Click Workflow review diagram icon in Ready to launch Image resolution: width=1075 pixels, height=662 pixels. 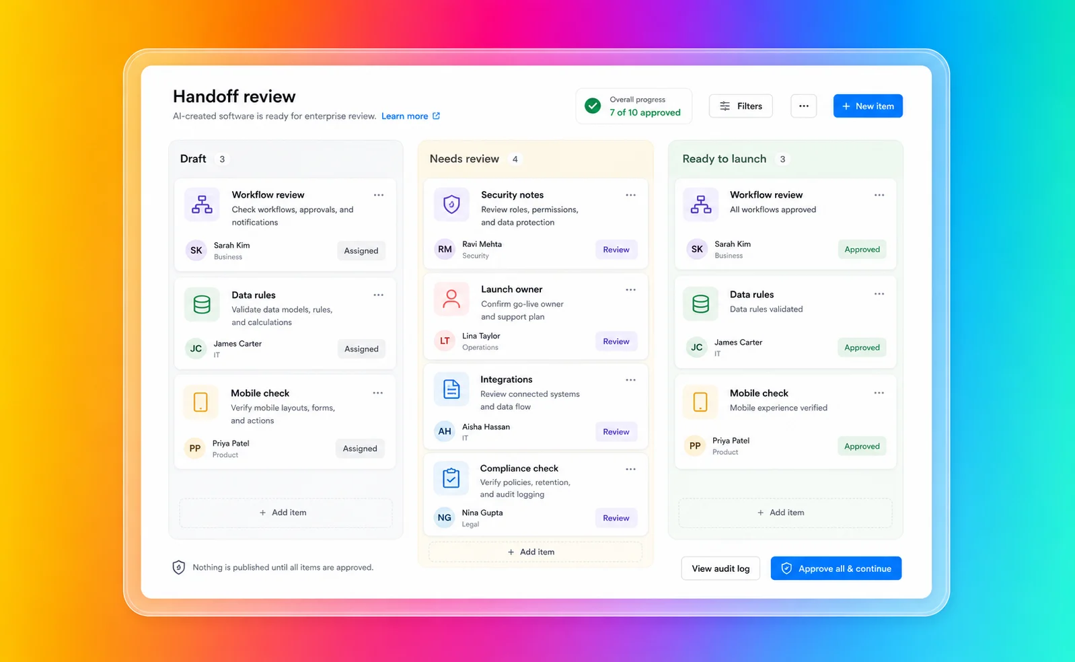[700, 204]
